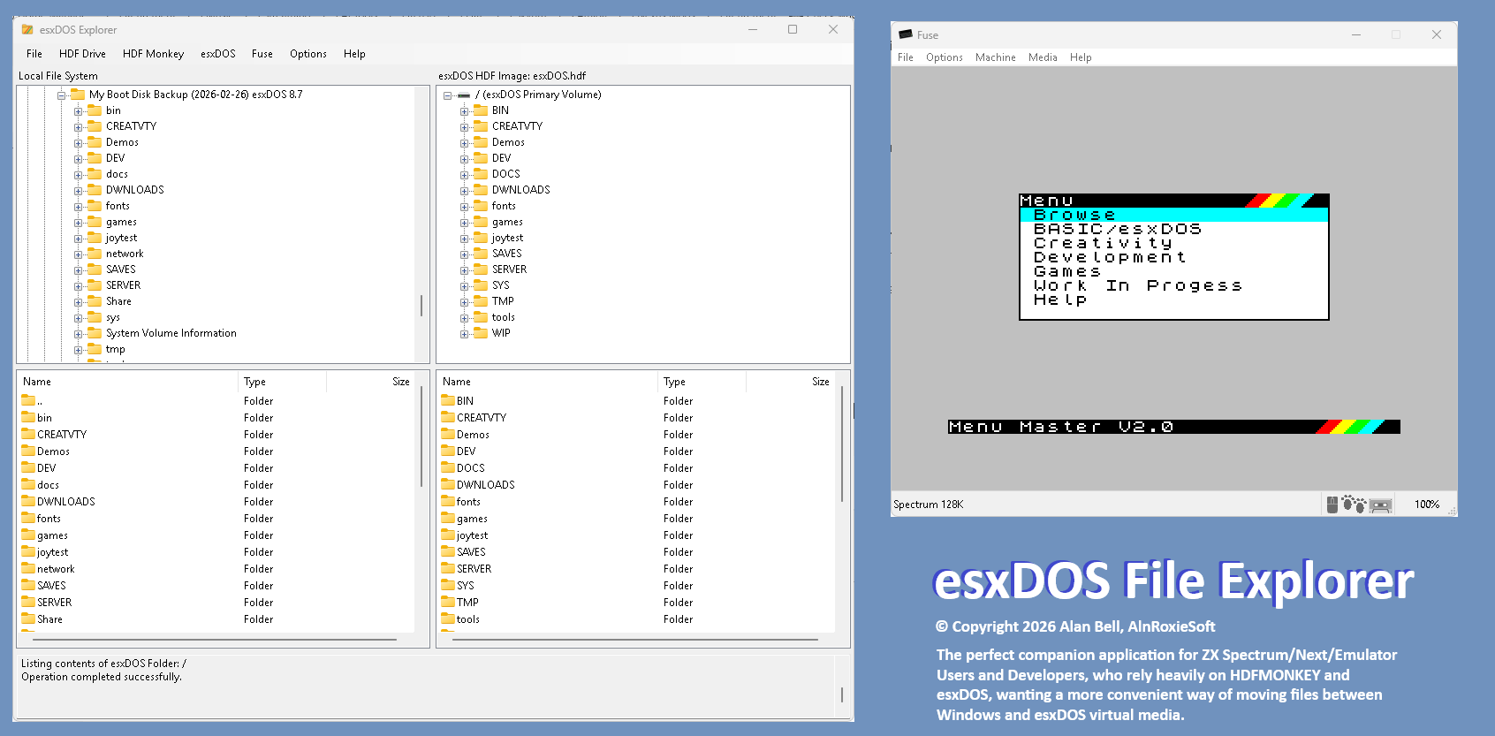Sort HDF file list by Type column
Image resolution: width=1495 pixels, height=736 pixels.
click(x=702, y=382)
